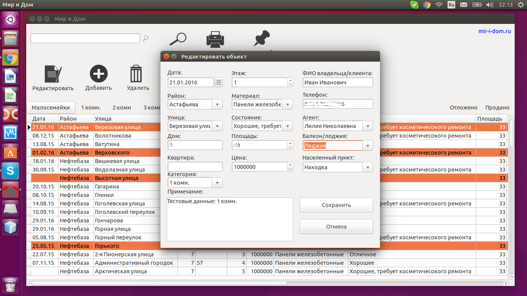527x296 pixels.
Task: Click the Удалить trash can icon
Action: (136, 73)
